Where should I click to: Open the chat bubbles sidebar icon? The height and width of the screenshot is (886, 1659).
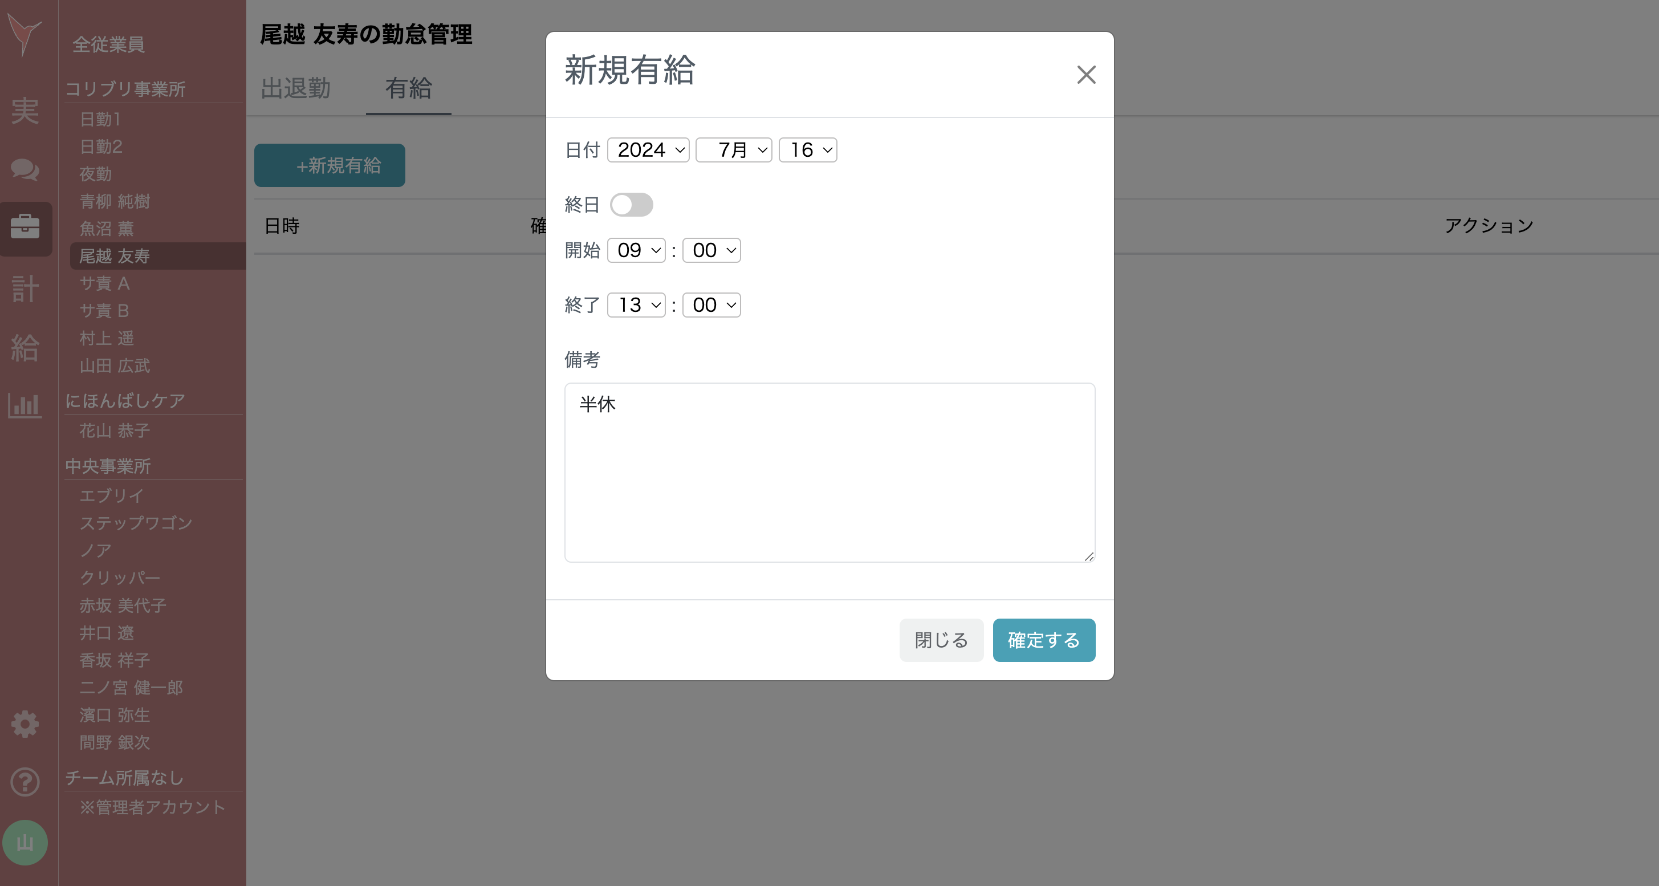click(25, 170)
